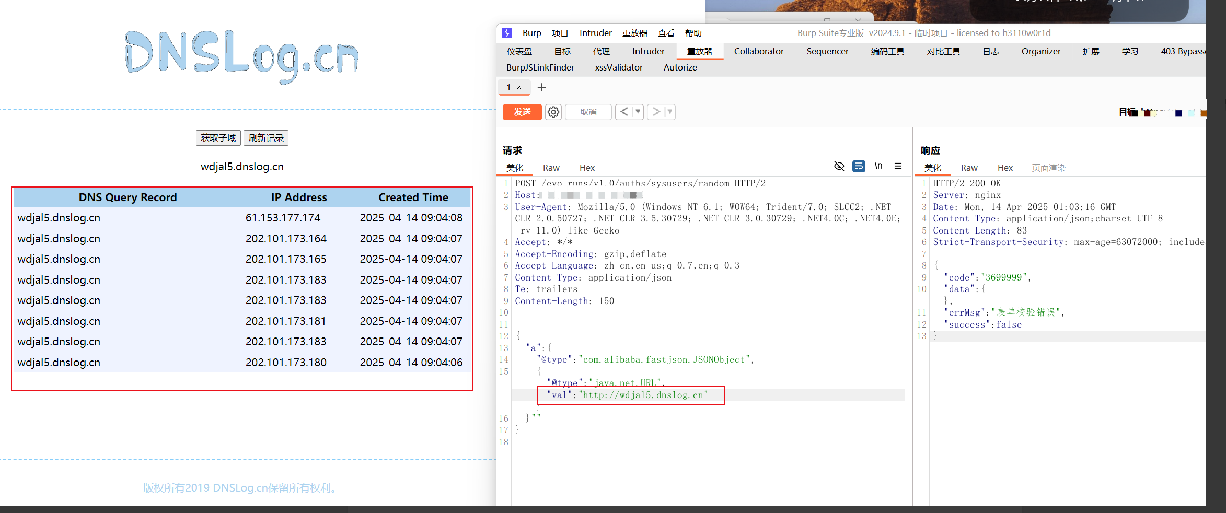Screen dimensions: 1226x513
Task: Open the Repeater settings gear icon
Action: tap(553, 112)
